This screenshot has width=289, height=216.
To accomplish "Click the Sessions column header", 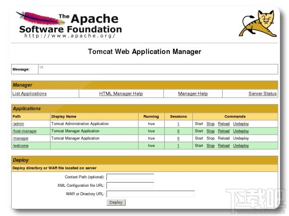I will click(x=178, y=117).
